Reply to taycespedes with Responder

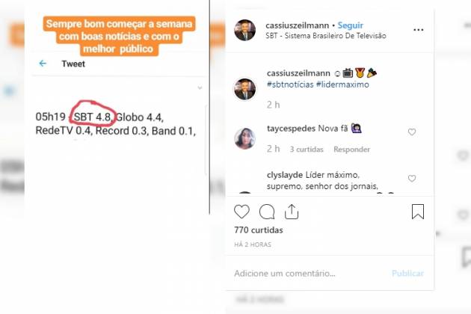click(x=351, y=150)
